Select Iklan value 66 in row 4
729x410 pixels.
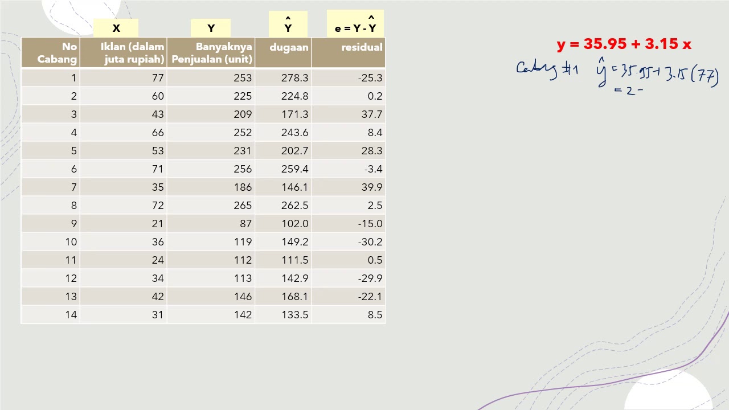[x=158, y=133]
